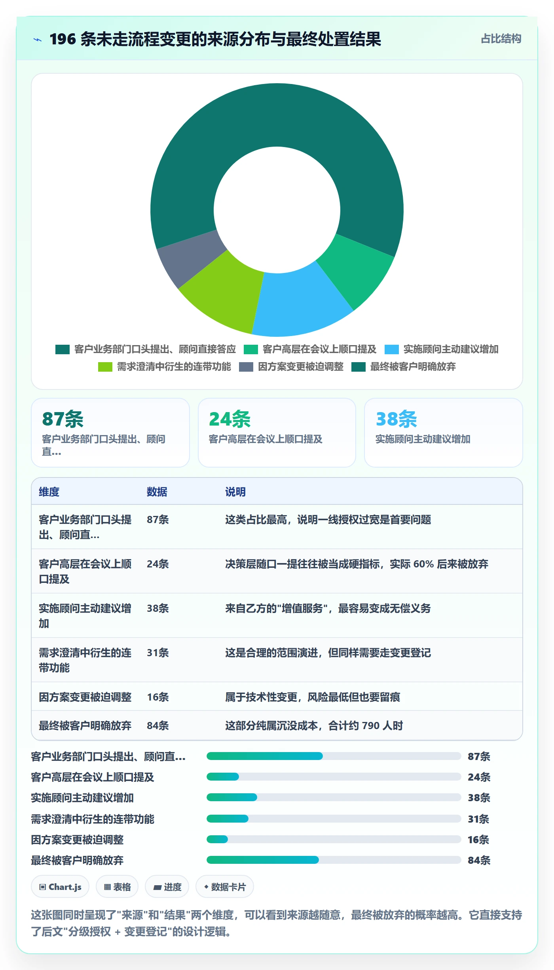Viewport: 554px width, 970px height.
Task: Toggle legend swatch for 客户业务部门口头提出、顾问直接答应
Action: pos(63,349)
